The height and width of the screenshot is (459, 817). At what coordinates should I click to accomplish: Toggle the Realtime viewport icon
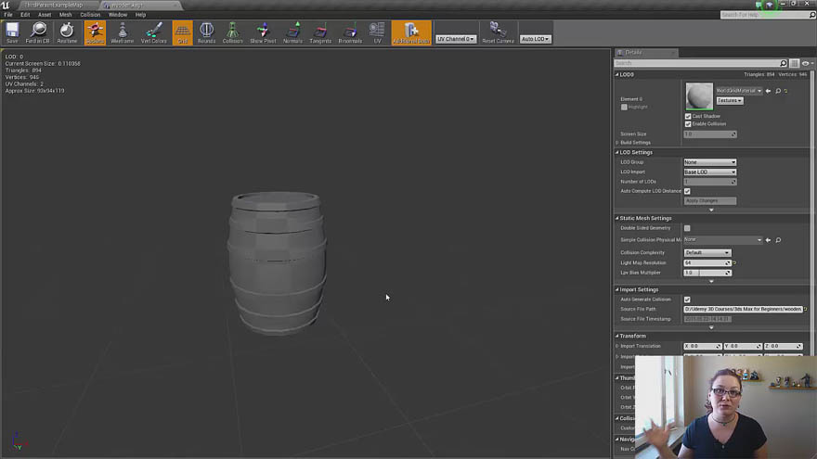point(67,32)
